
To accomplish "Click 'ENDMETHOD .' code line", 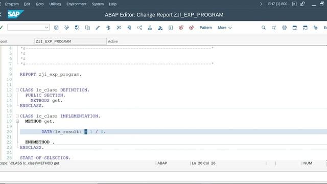I will click(x=40, y=142).
